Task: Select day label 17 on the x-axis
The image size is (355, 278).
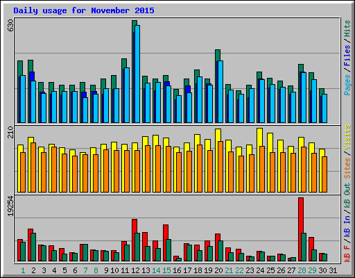Action: 187,270
